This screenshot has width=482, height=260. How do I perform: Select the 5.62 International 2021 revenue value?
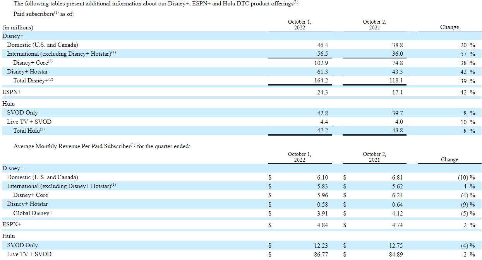[397, 186]
